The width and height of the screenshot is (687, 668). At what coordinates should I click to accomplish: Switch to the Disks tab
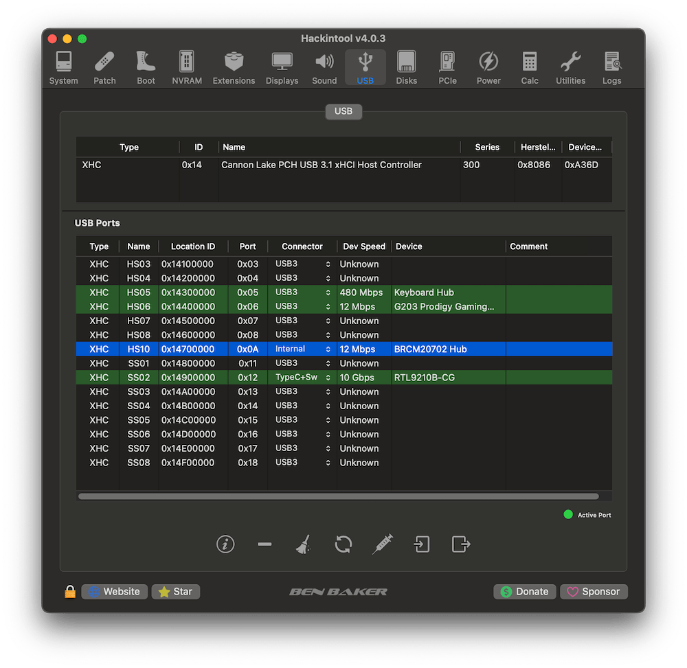click(406, 68)
